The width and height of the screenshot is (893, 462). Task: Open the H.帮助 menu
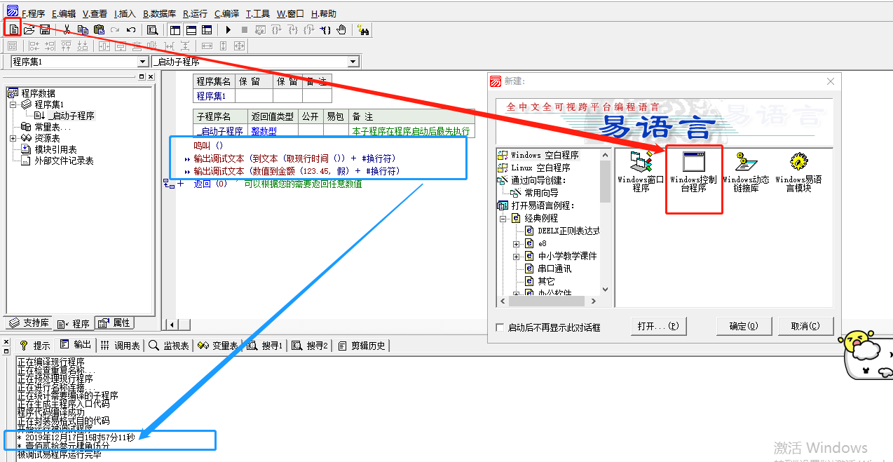[323, 13]
